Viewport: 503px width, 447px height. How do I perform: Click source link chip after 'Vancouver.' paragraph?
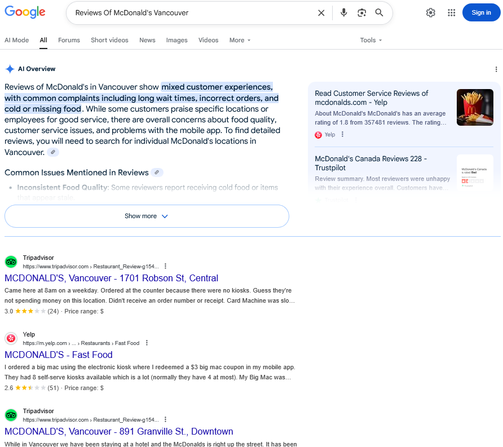(x=53, y=152)
